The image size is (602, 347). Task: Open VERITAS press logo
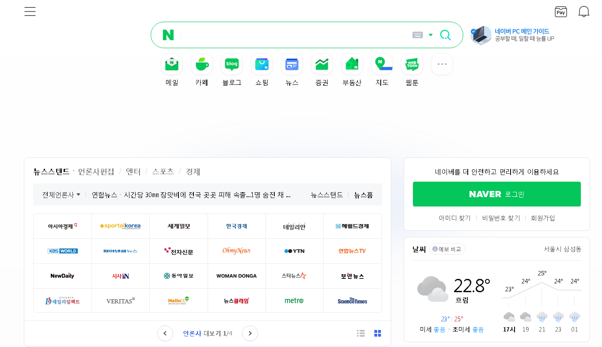pyautogui.click(x=121, y=301)
